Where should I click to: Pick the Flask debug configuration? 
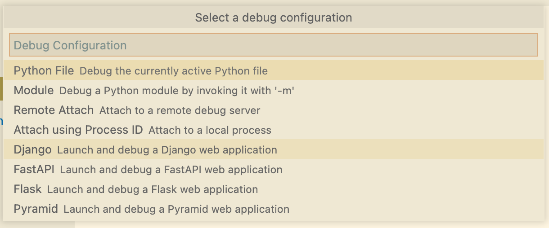click(274, 189)
